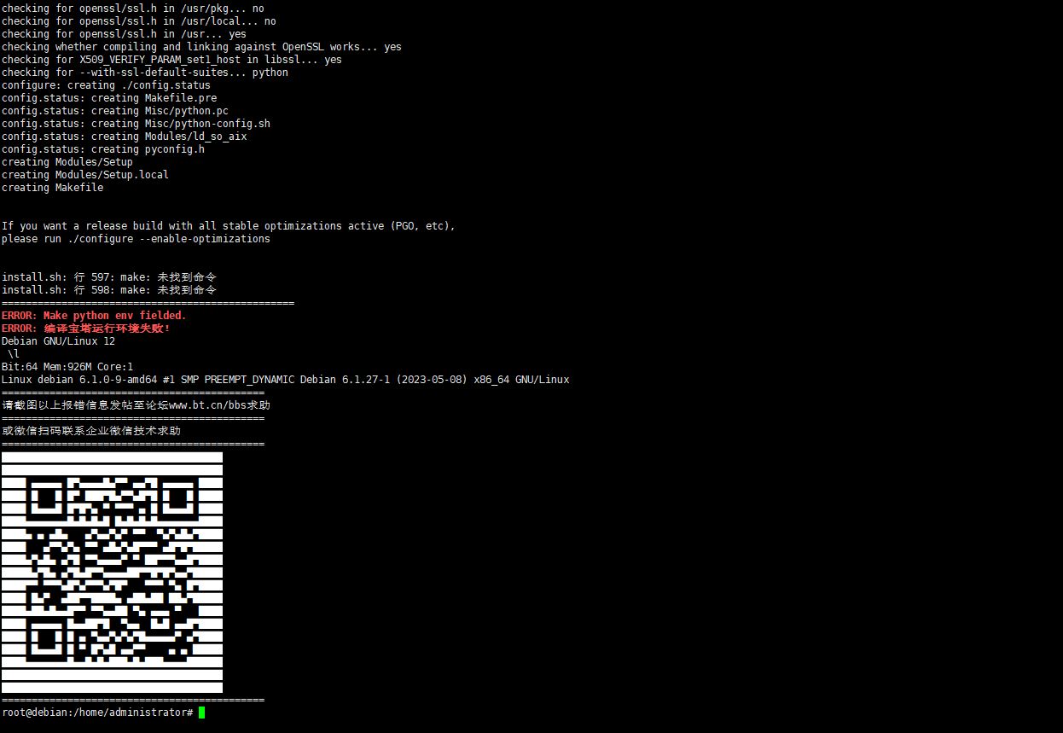
Task: Click the Linux kernel version info line
Action: click(x=286, y=380)
